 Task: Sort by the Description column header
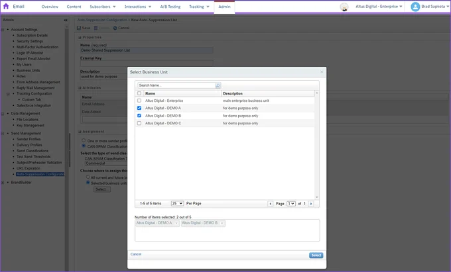pos(268,93)
